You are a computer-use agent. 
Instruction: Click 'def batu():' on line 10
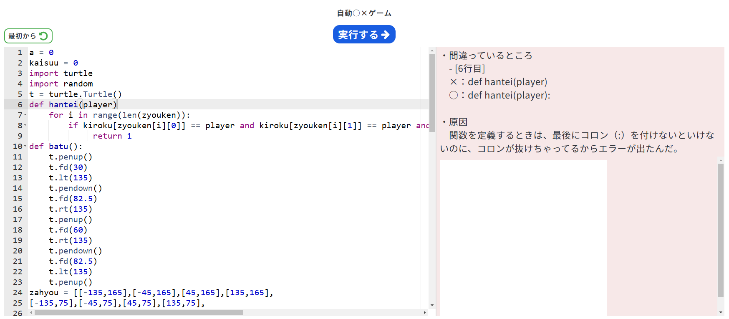56,146
